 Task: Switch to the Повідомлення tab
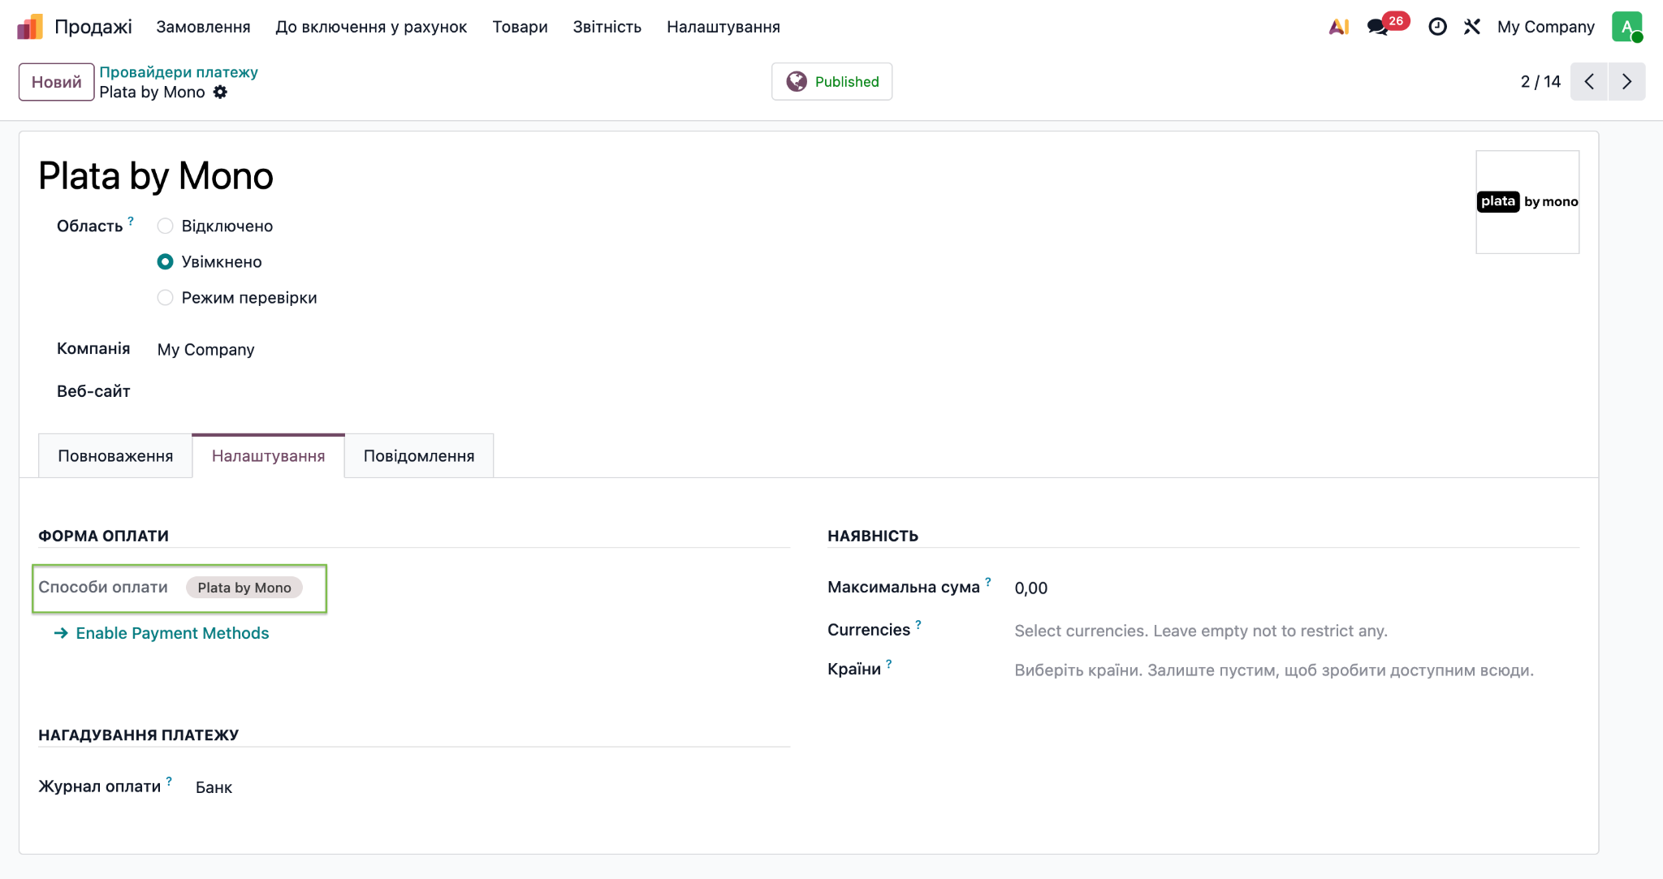click(419, 456)
